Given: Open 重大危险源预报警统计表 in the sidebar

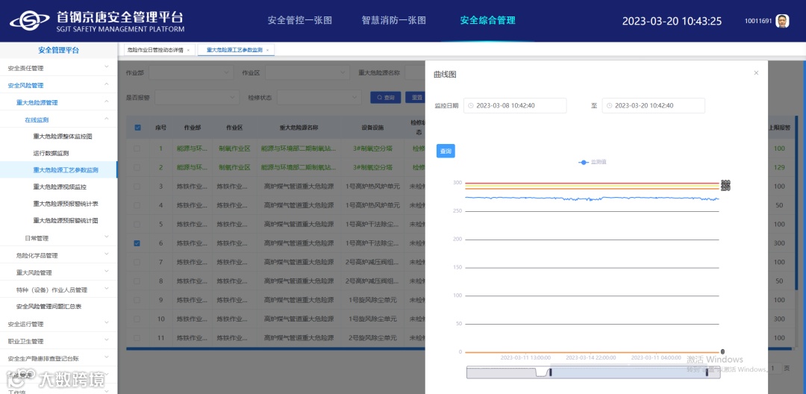Looking at the screenshot, I should coord(66,204).
